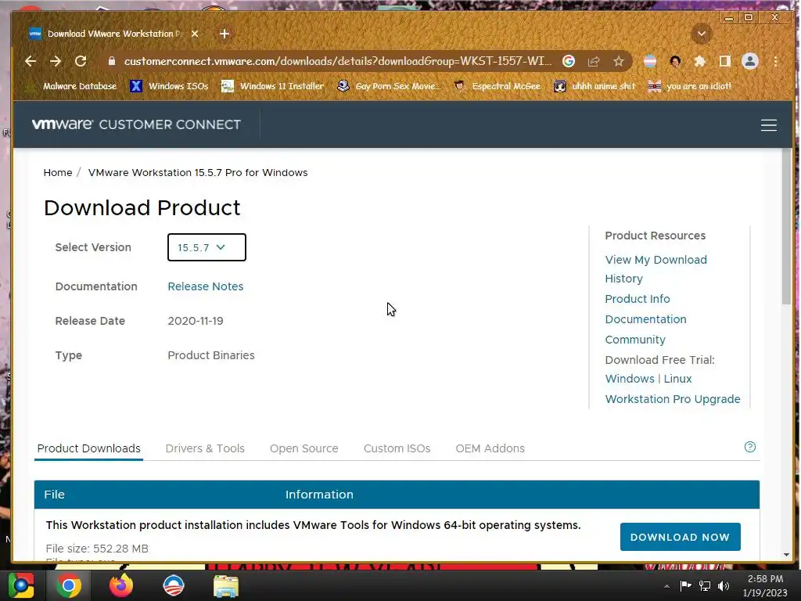Bookmark this page with the star icon
801x601 pixels.
coord(619,61)
